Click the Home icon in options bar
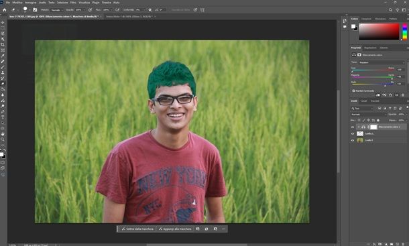The width and height of the screenshot is (409, 246). point(5,10)
